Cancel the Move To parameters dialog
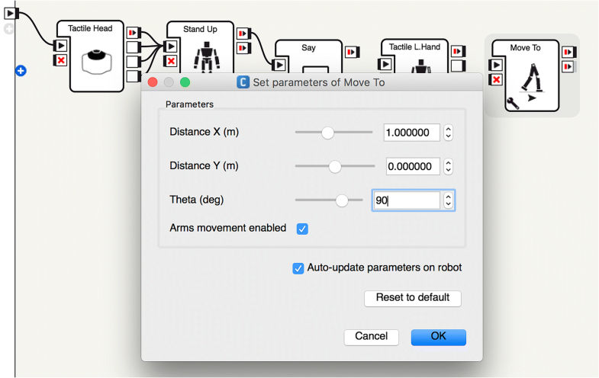 click(372, 337)
